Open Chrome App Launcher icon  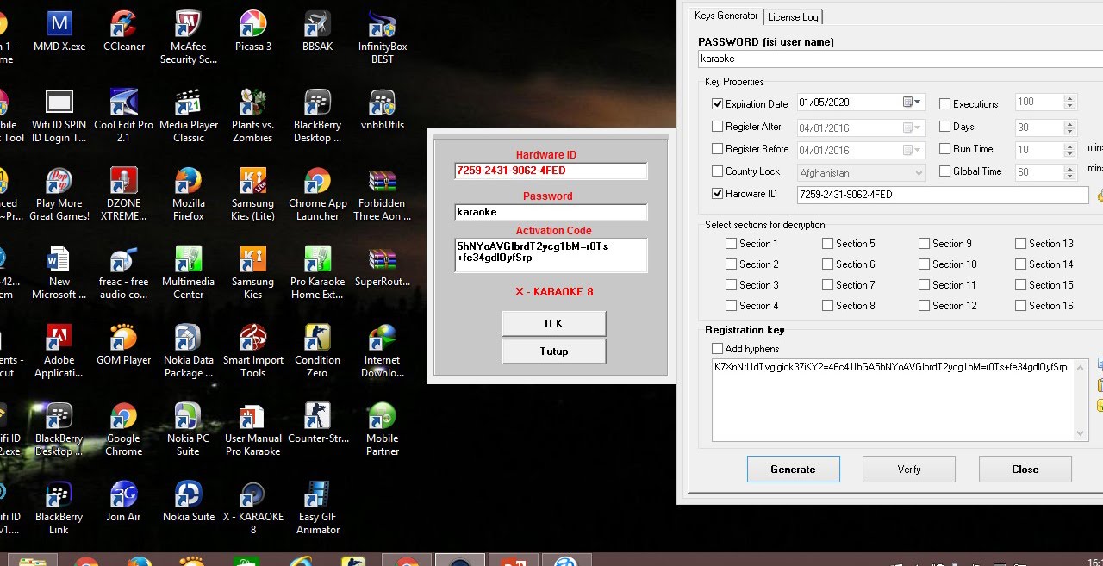click(x=318, y=194)
